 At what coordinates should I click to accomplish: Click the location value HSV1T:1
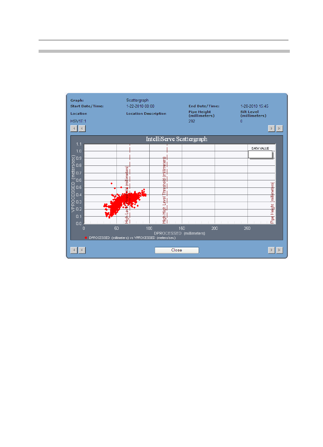78,121
